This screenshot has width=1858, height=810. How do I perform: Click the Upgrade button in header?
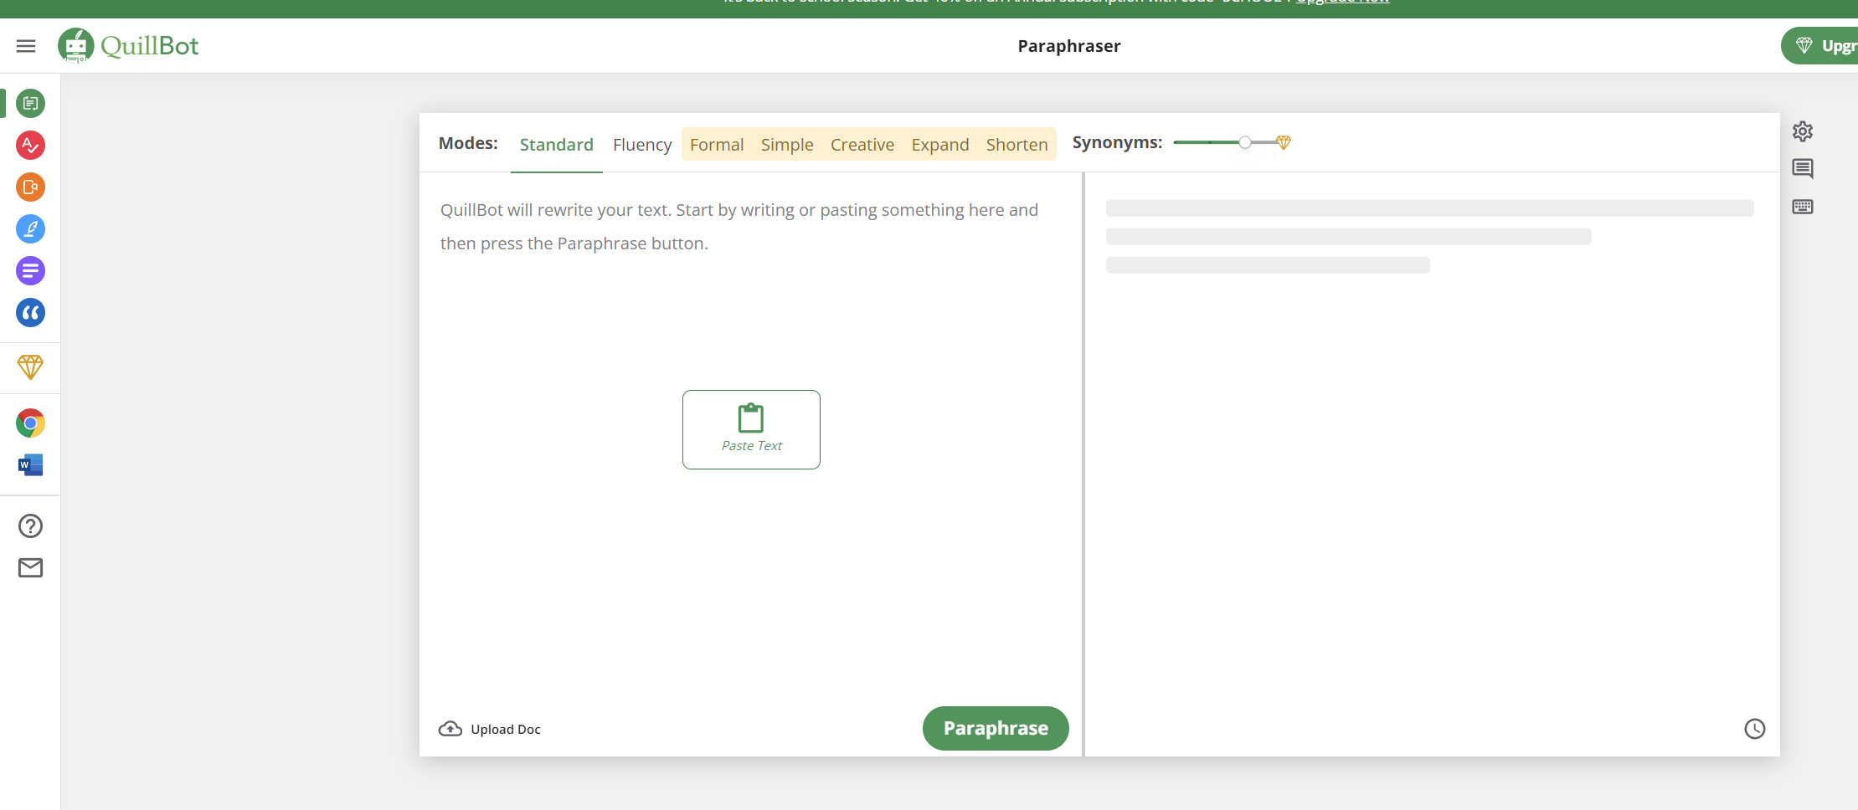(x=1821, y=46)
